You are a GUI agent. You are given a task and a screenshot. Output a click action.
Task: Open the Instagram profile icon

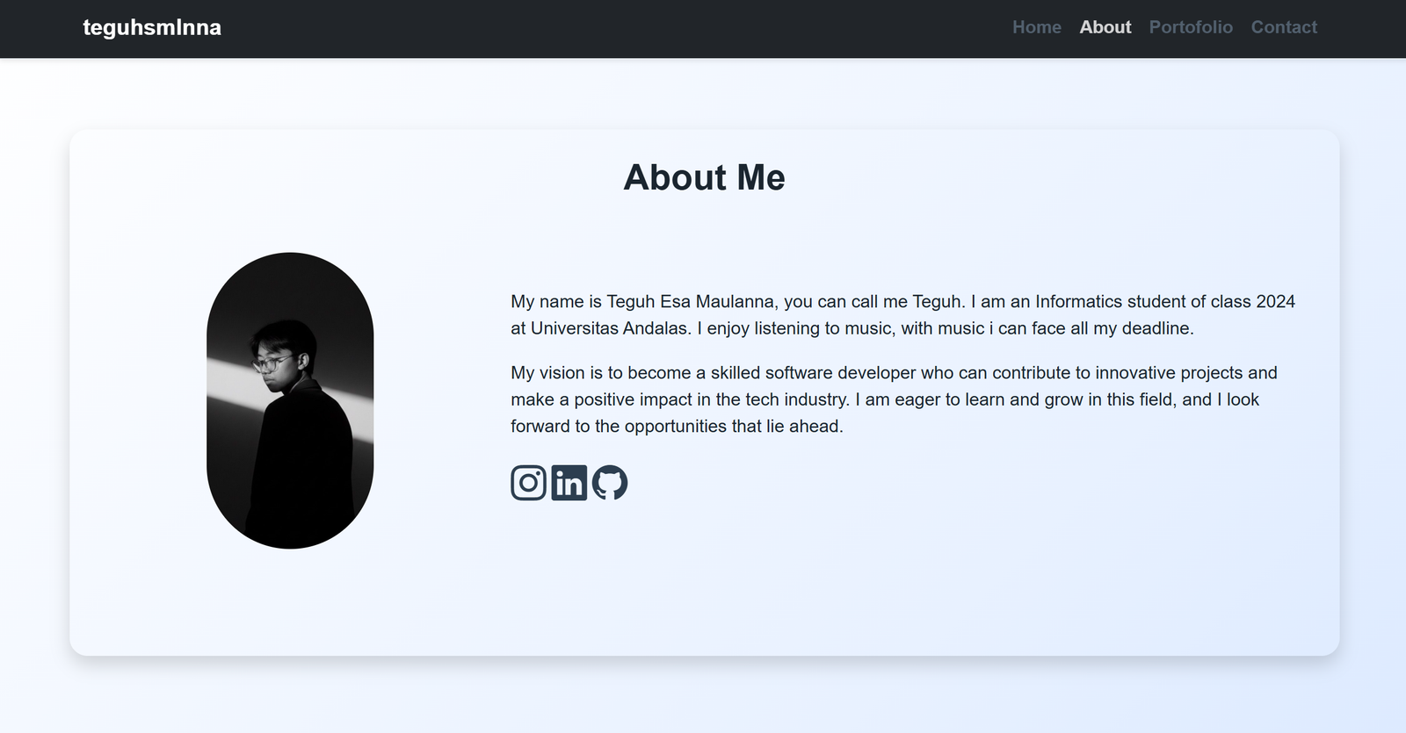528,483
